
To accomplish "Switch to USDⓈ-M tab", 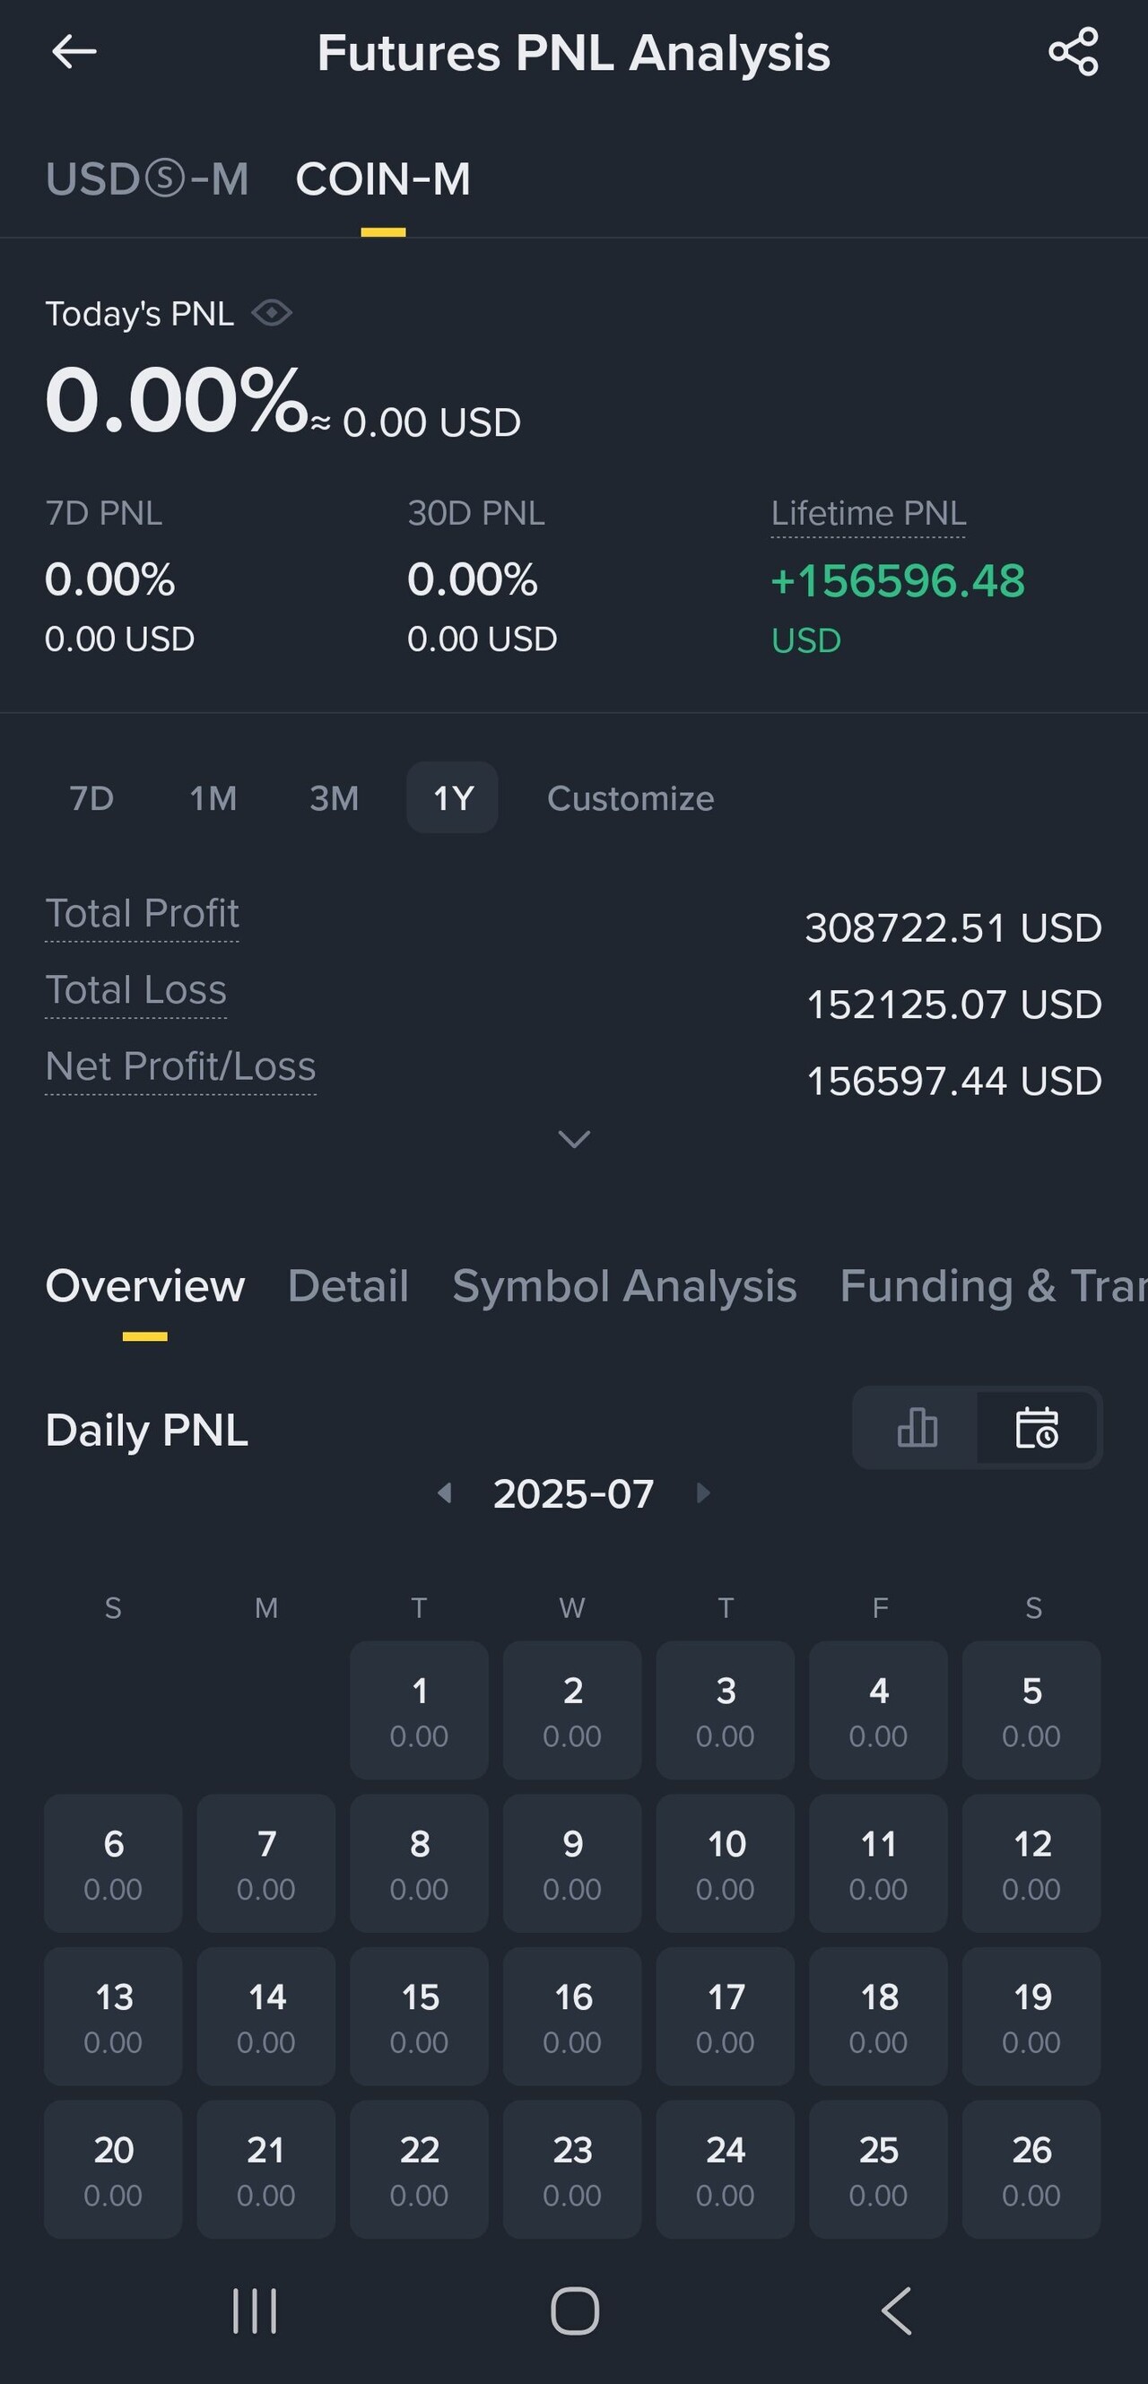I will [x=147, y=179].
